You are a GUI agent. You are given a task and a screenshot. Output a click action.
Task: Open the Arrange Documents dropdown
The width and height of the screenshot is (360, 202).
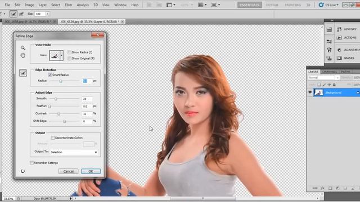point(202,5)
